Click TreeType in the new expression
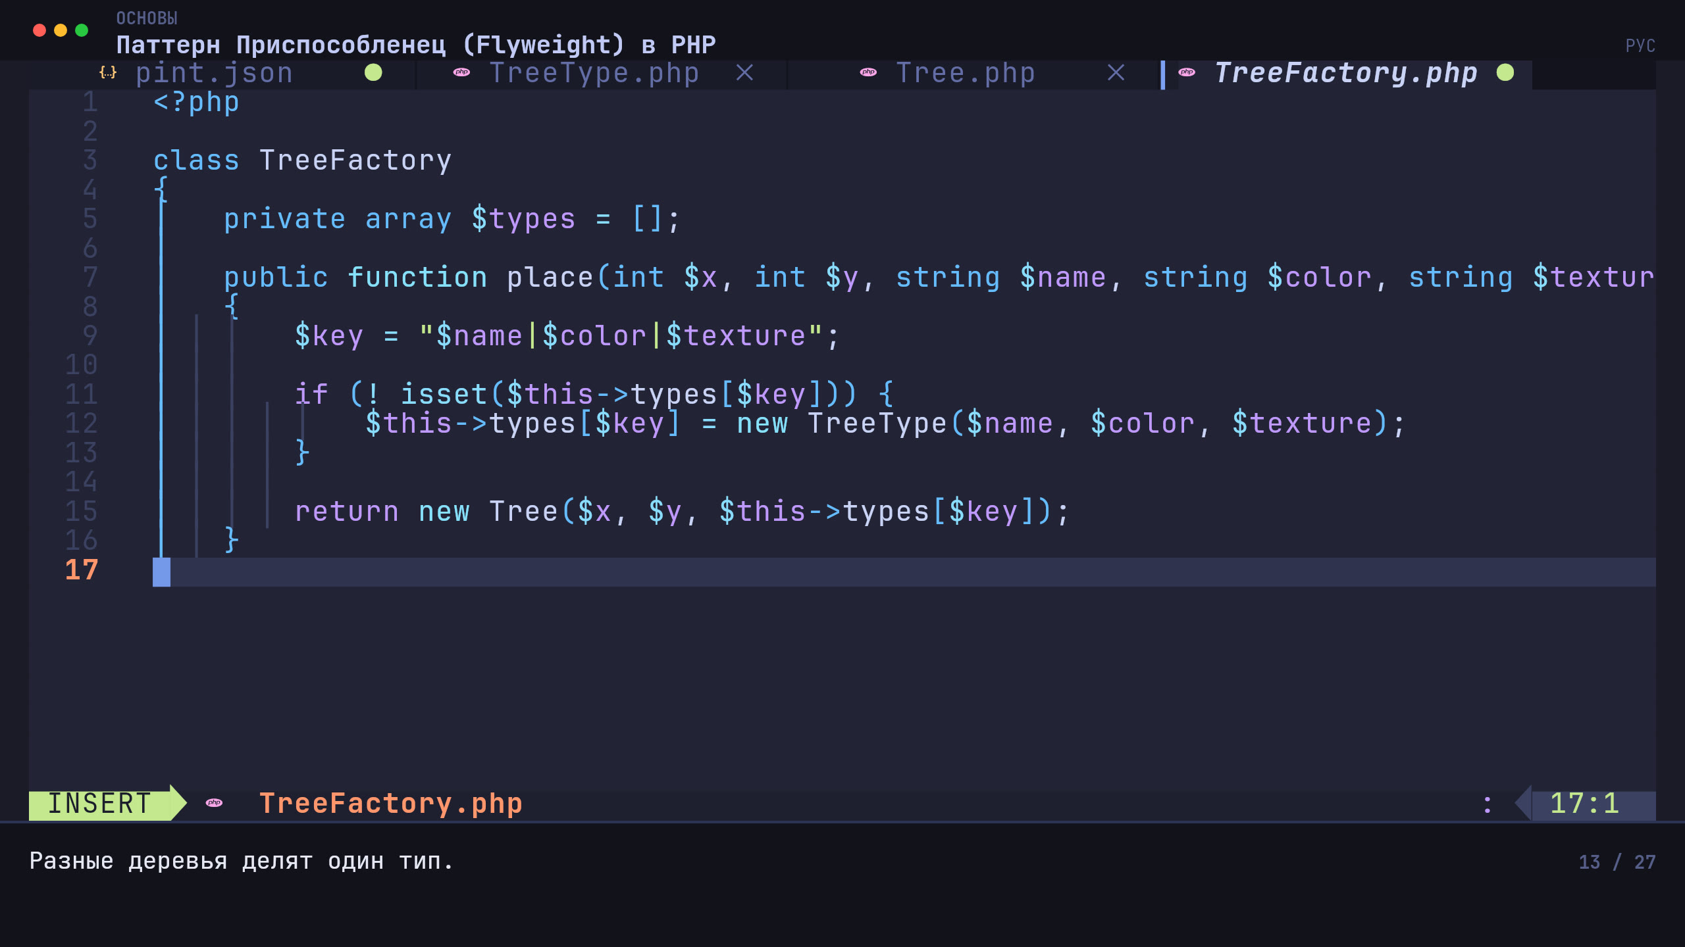 877,424
